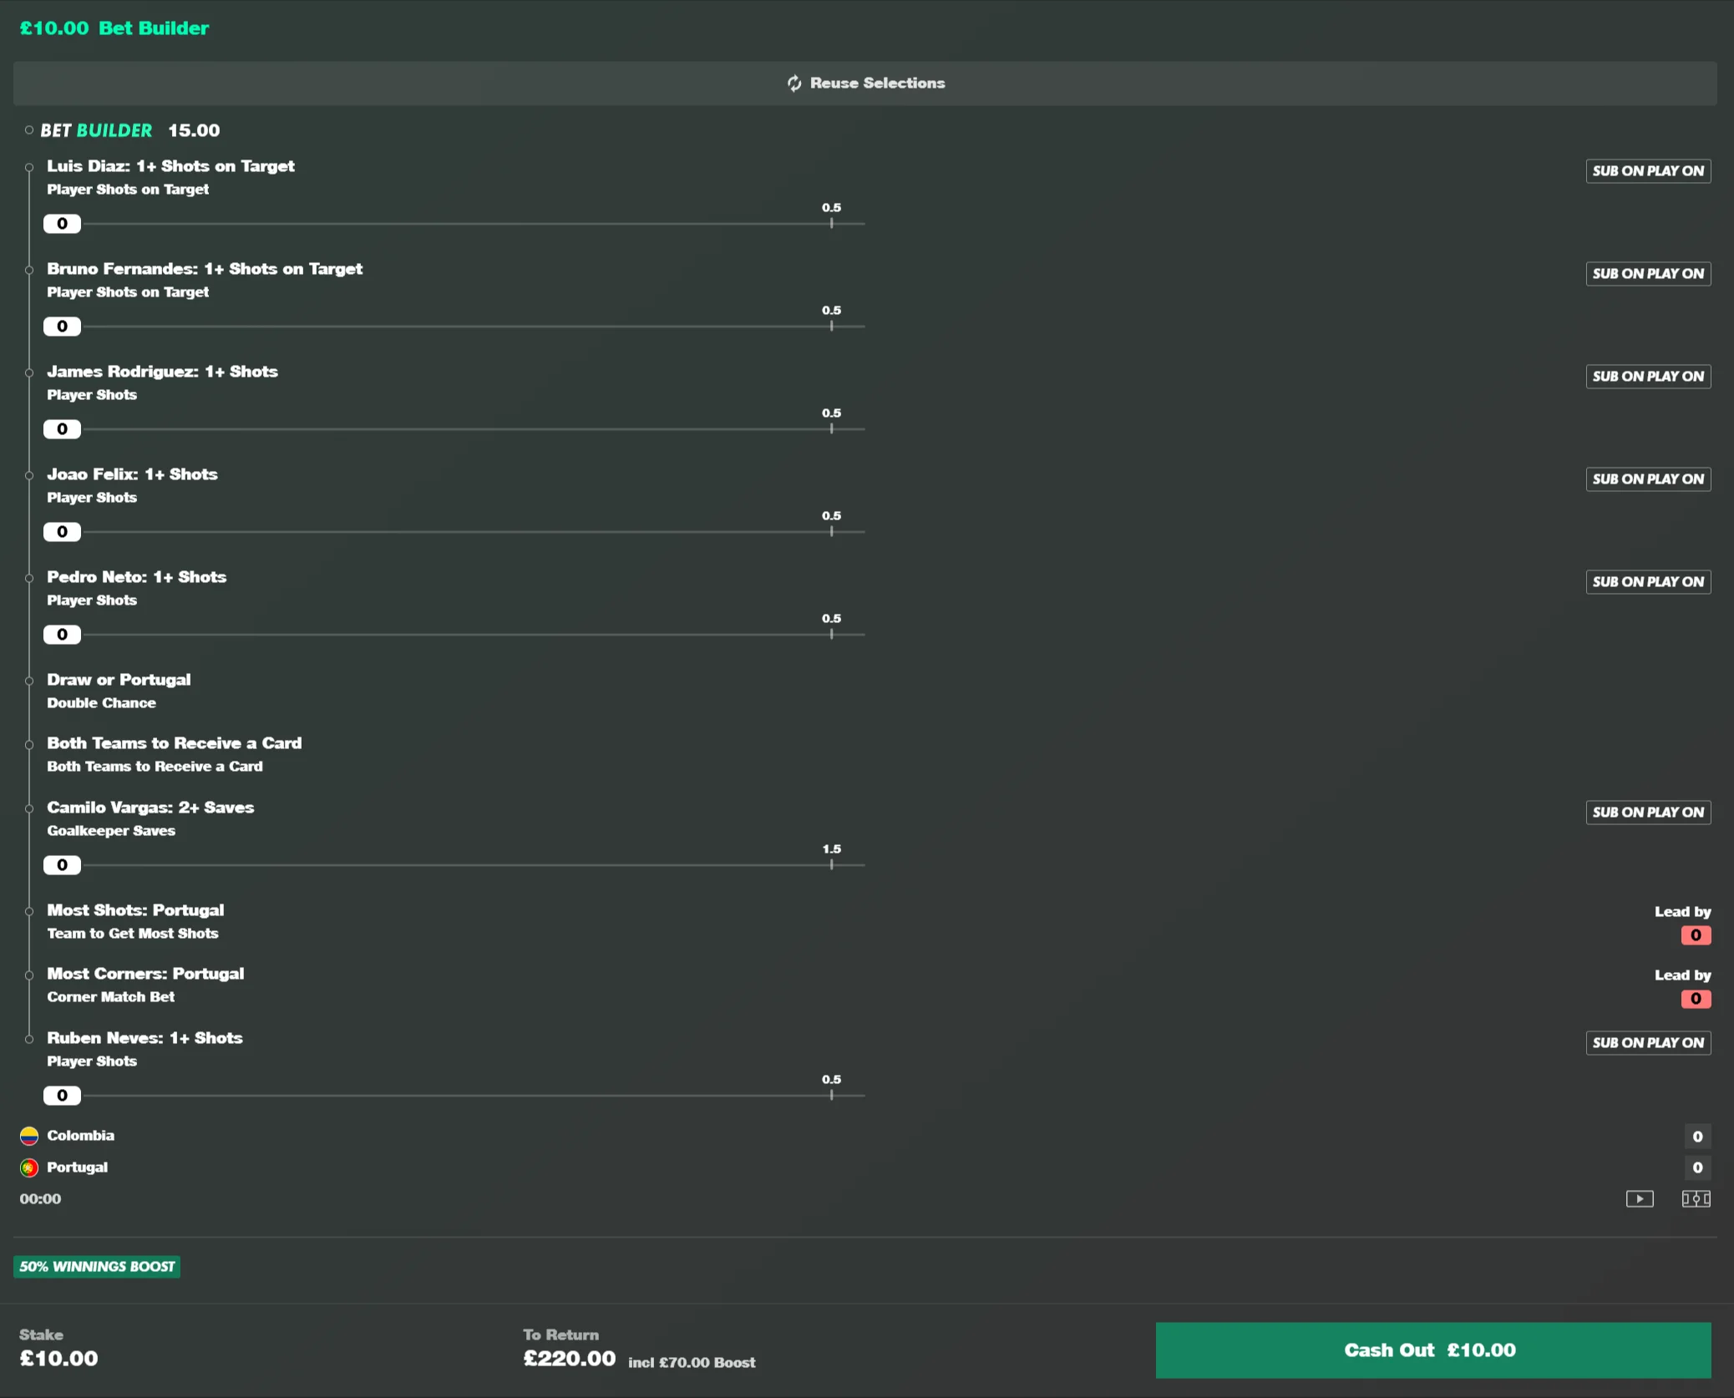Collapse the Bet Builder 15.00 header
Viewport: 1734px width, 1398px height.
tap(122, 130)
